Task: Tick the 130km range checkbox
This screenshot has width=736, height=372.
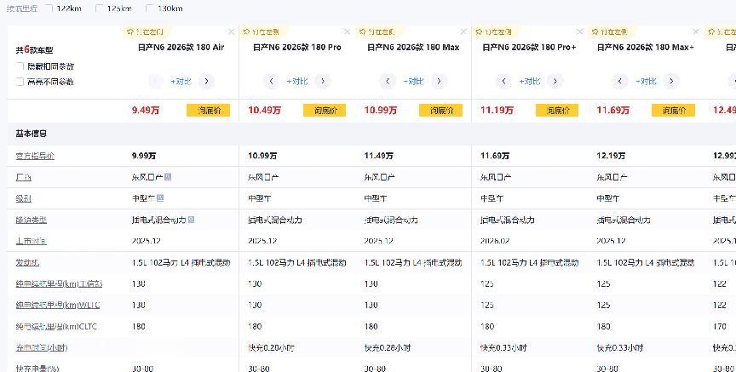Action: [150, 9]
